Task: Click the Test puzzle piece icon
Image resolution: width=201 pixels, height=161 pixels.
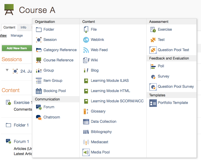Action: pos(153,40)
